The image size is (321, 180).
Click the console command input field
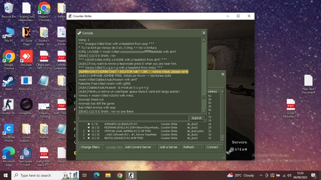pyautogui.click(x=133, y=118)
